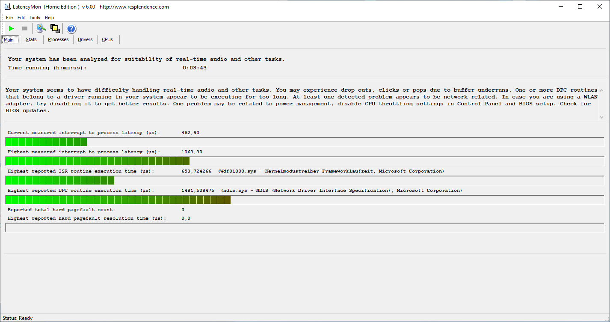This screenshot has width=610, height=322.
Task: Click the LatencyMon title bar app icon
Action: click(x=7, y=6)
